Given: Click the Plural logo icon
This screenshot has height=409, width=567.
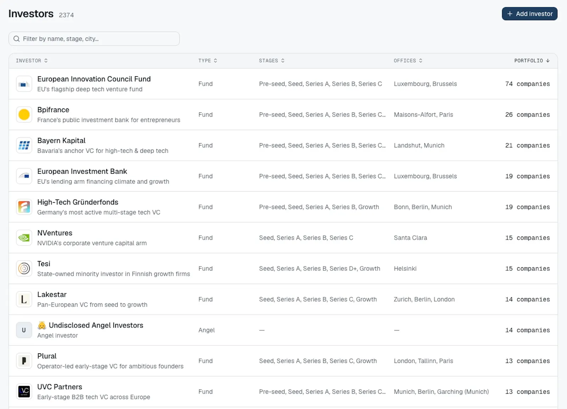Looking at the screenshot, I should coord(24,361).
